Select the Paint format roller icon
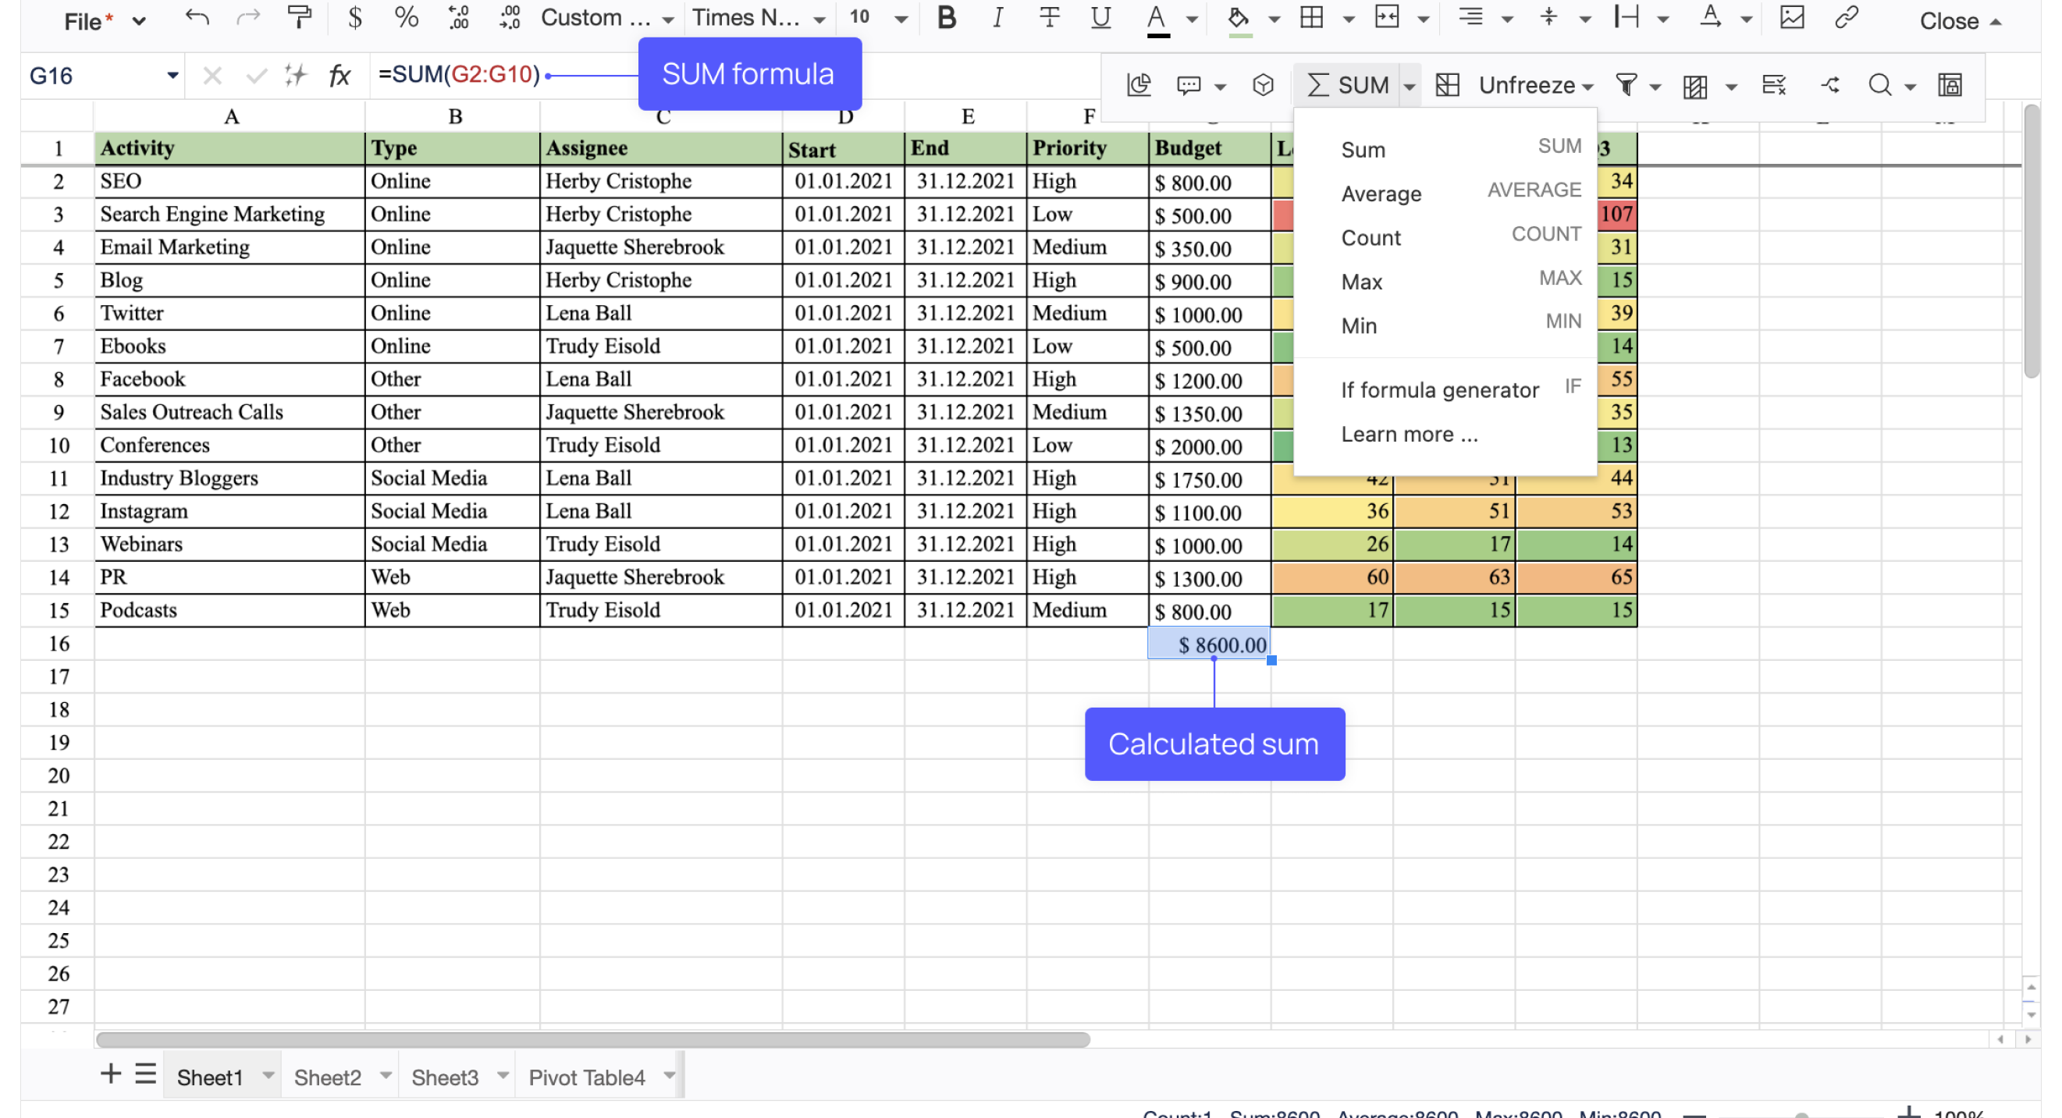The height and width of the screenshot is (1118, 2062). point(300,18)
